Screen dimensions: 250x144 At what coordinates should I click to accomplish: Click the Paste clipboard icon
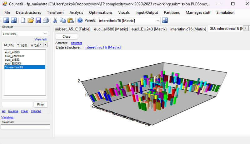click(x=70, y=21)
